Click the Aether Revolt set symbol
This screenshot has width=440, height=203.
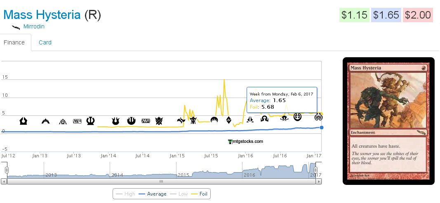(x=318, y=117)
